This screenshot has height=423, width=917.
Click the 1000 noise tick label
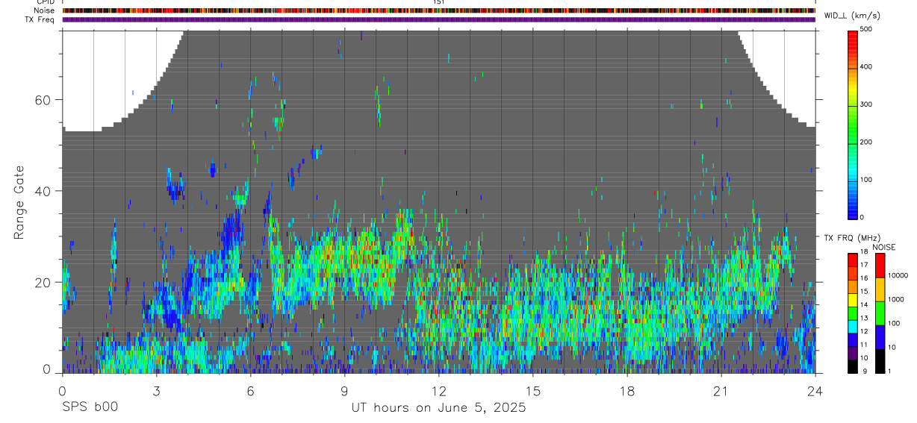[x=897, y=299]
